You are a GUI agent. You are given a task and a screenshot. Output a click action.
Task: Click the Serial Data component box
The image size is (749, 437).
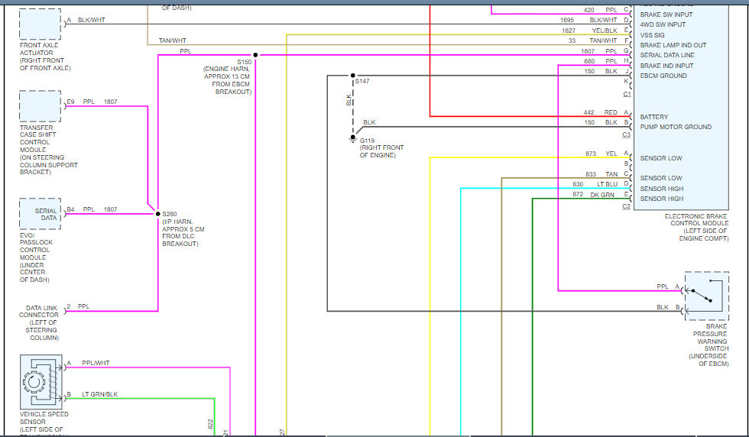pos(40,214)
